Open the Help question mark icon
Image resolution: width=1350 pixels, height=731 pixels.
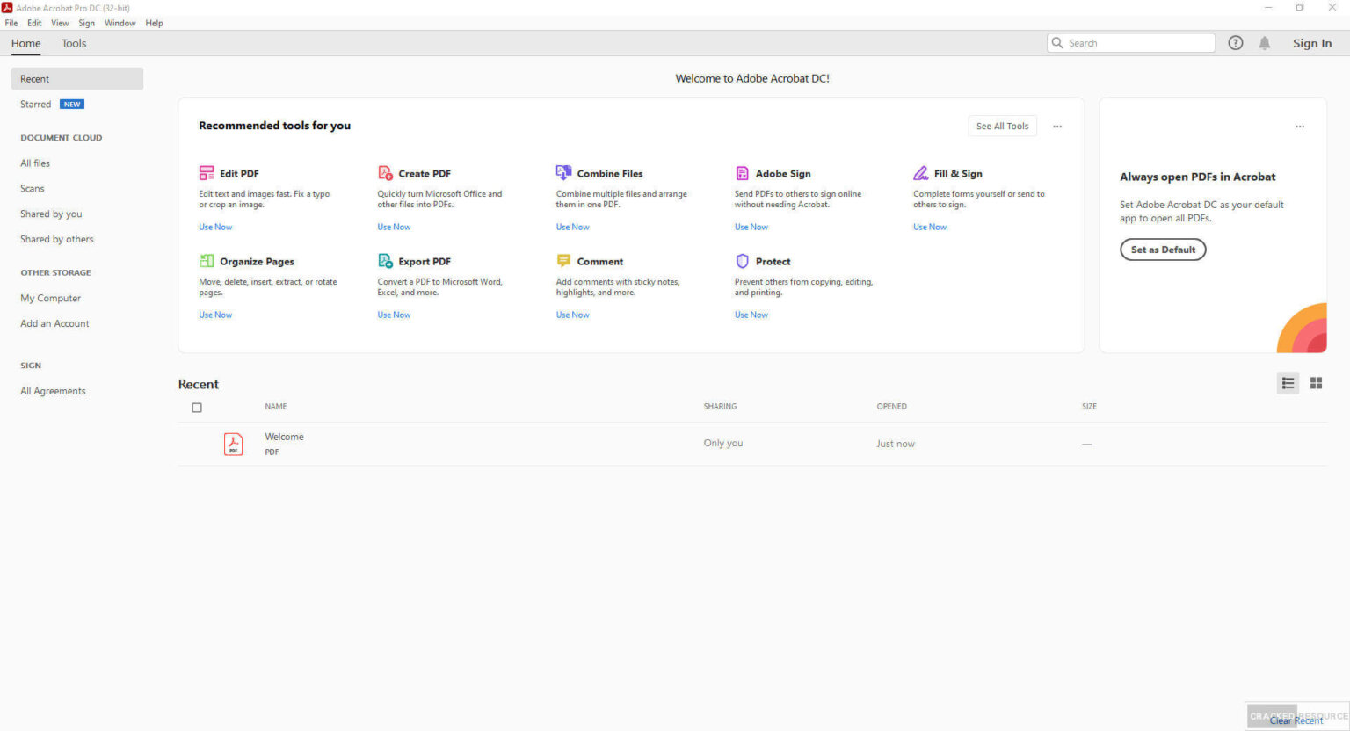click(x=1235, y=43)
